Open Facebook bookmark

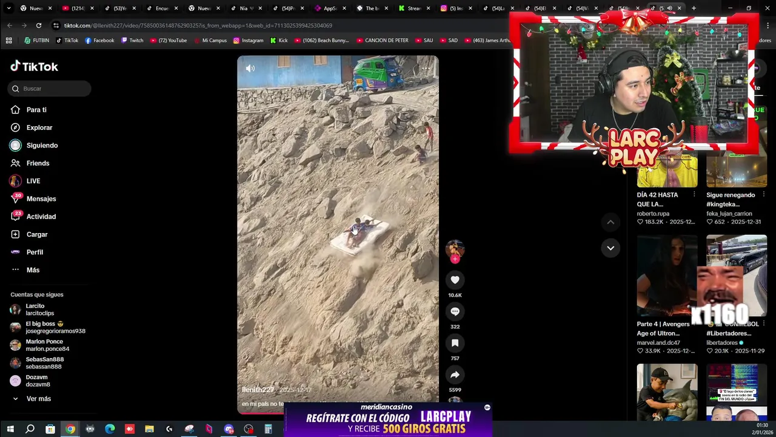[x=99, y=41]
